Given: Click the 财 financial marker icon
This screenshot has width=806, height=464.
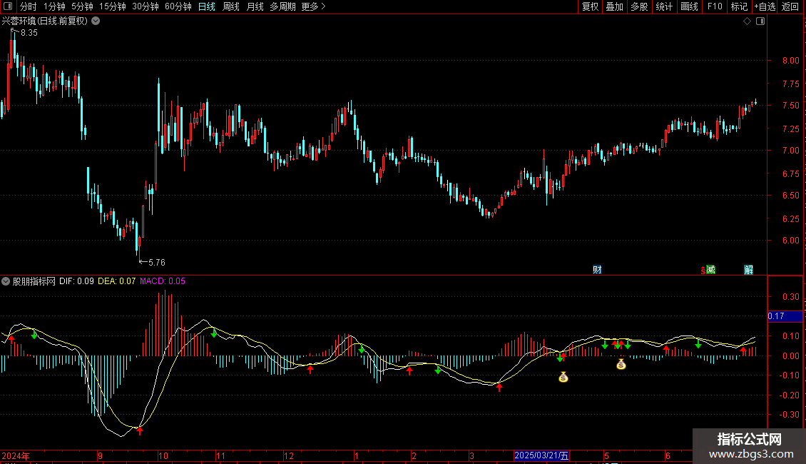Looking at the screenshot, I should [597, 270].
